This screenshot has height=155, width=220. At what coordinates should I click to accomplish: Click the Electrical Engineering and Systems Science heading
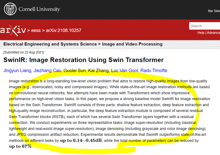coord(50,44)
